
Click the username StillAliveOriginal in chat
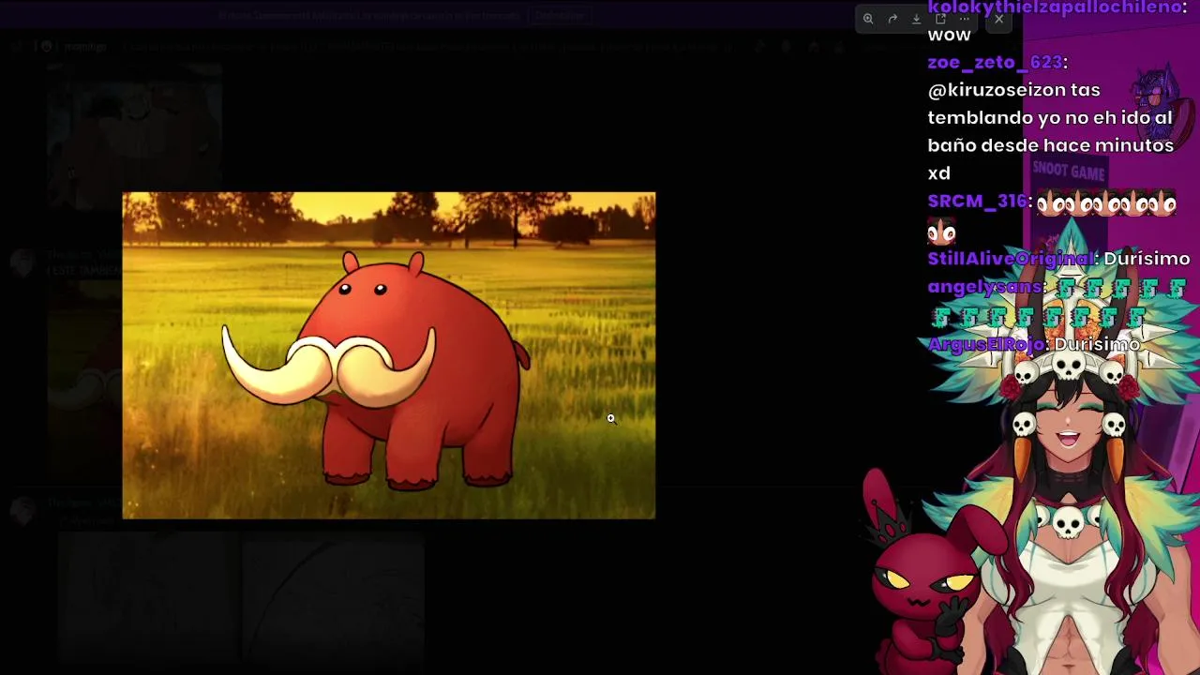point(1010,259)
